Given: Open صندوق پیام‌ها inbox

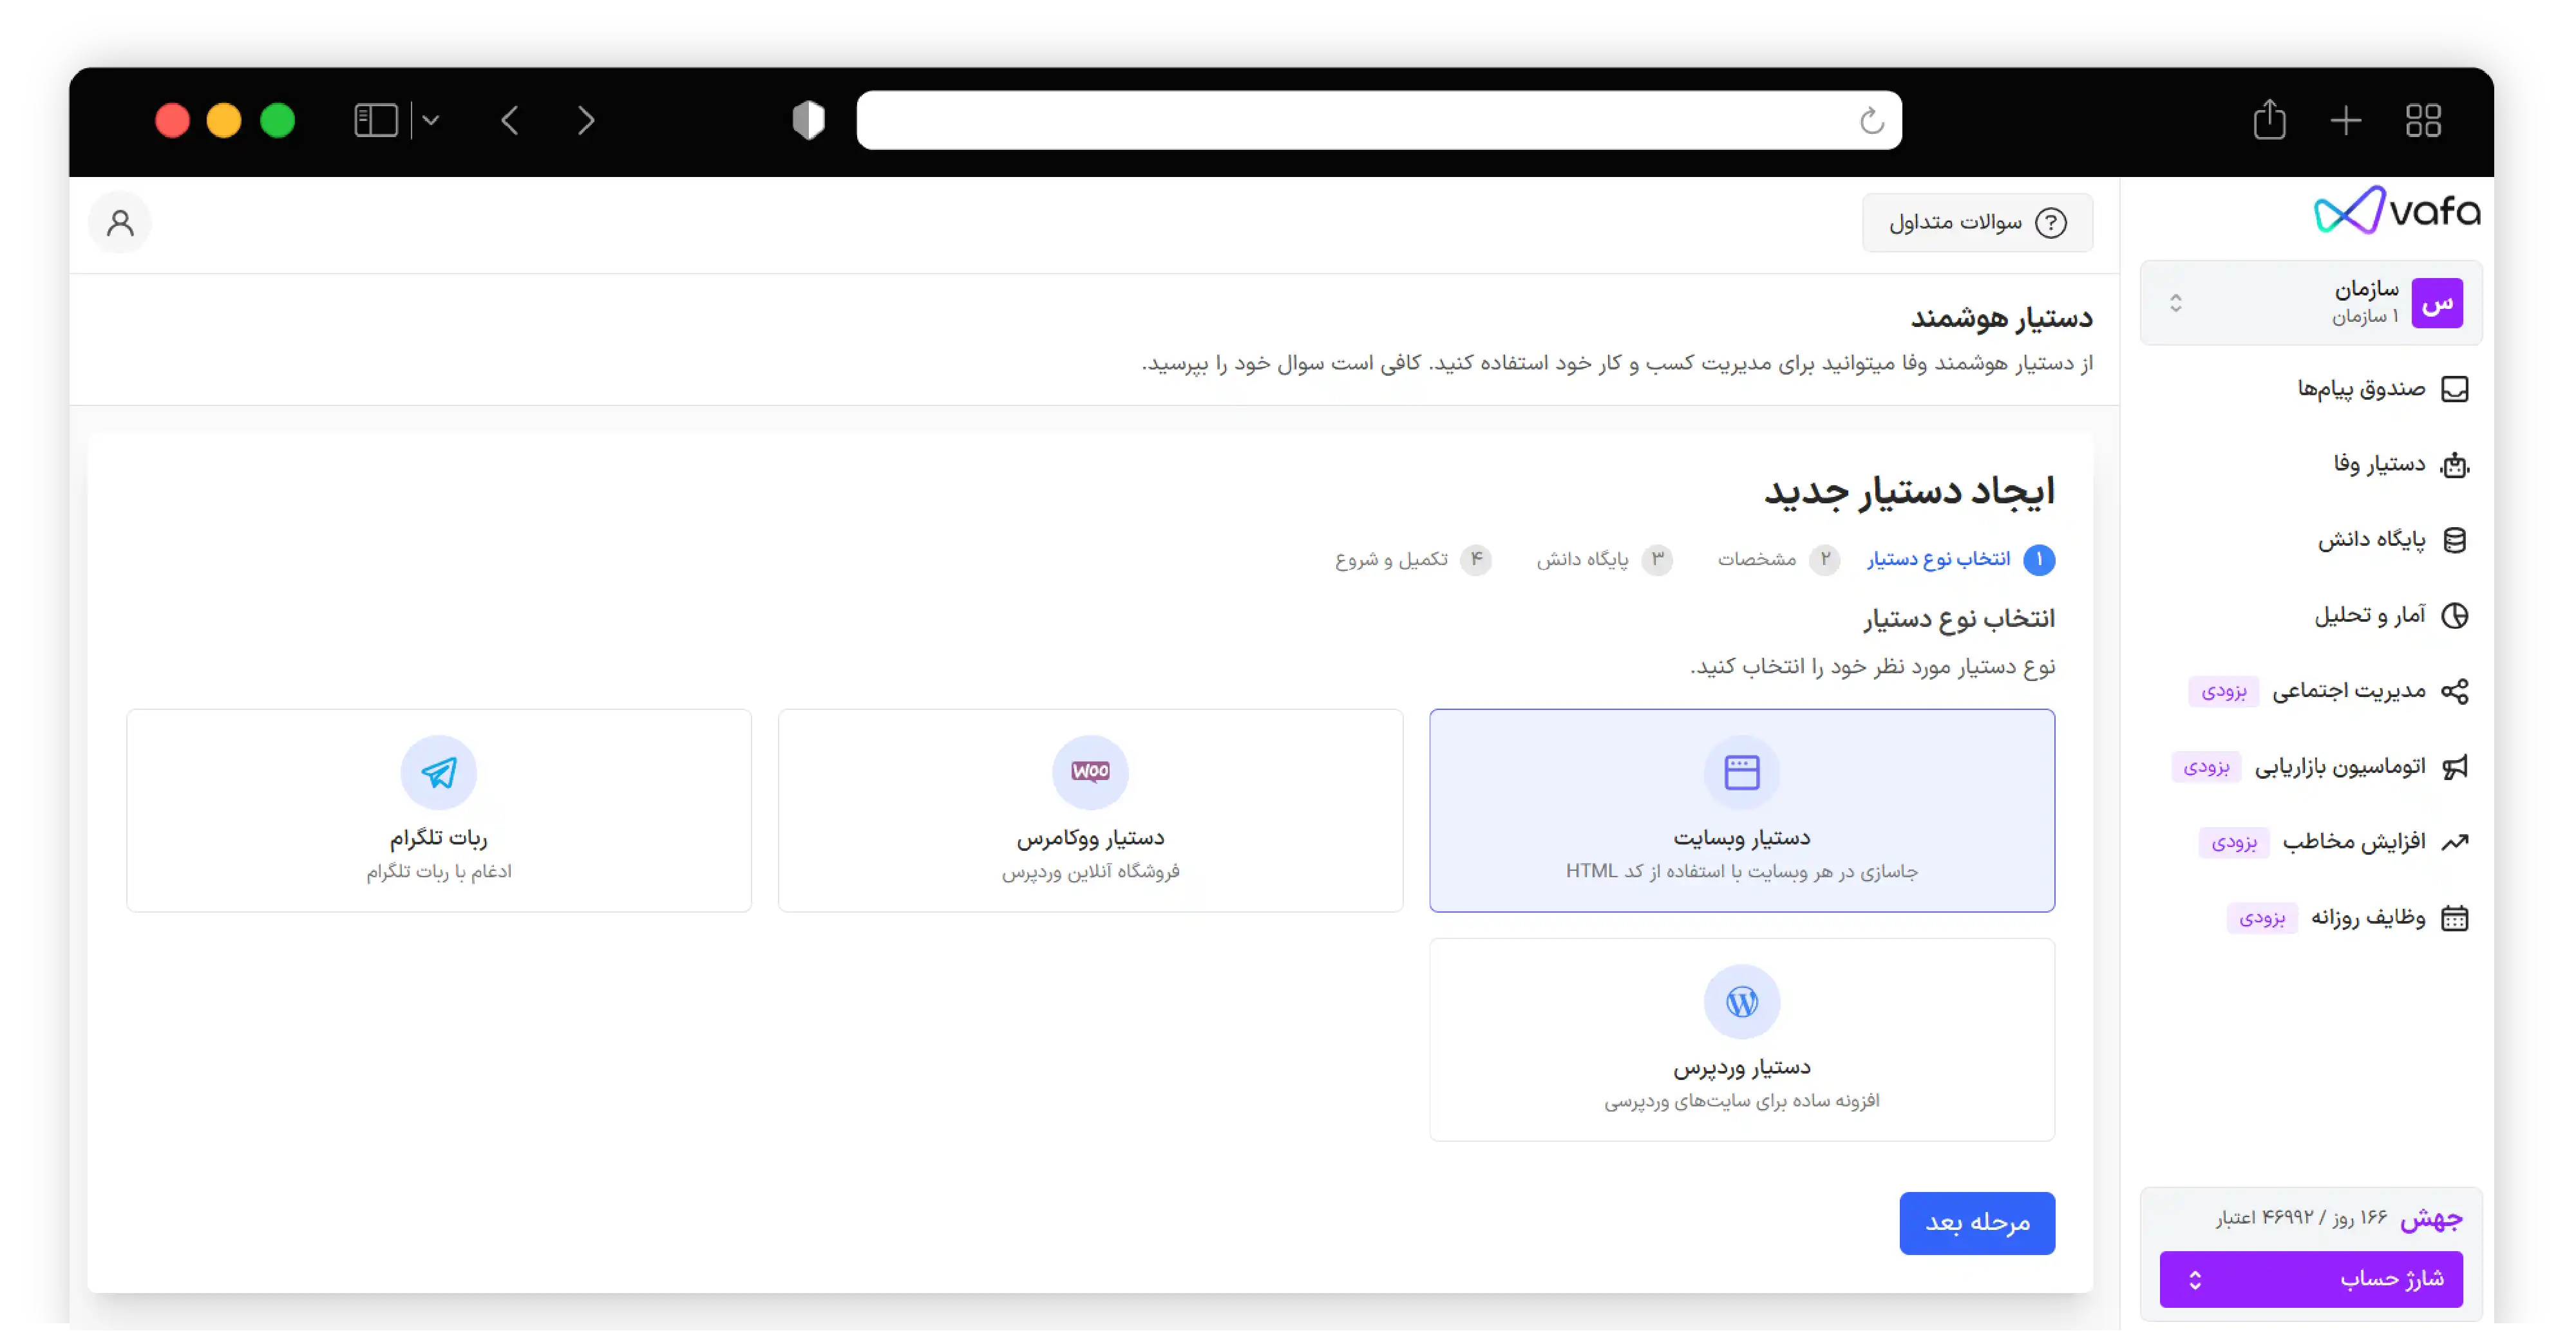Looking at the screenshot, I should click(2382, 389).
